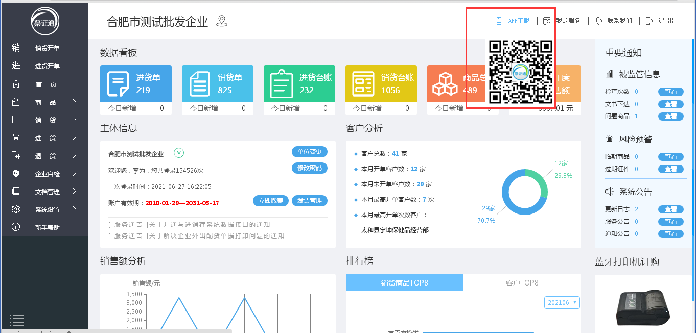Click the 修改密码 button
Screen dimensions: 696x333
coord(310,168)
